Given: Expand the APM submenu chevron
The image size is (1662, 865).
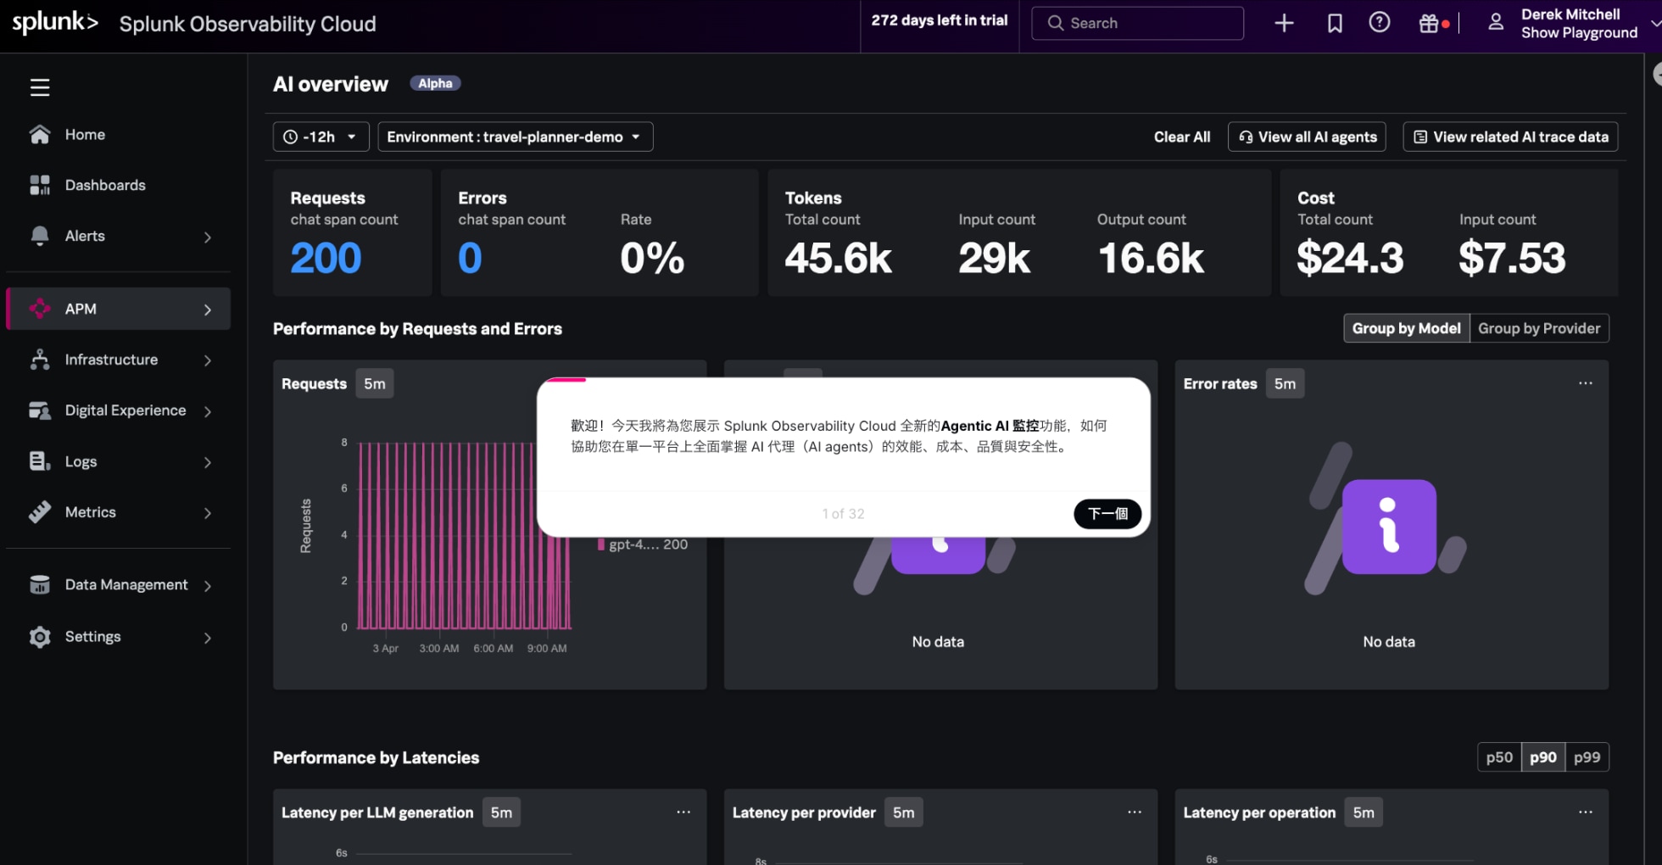Looking at the screenshot, I should point(208,310).
